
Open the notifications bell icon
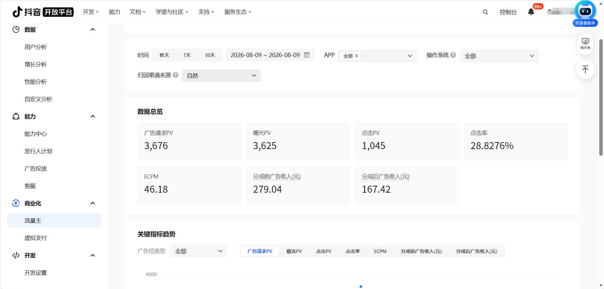(531, 12)
